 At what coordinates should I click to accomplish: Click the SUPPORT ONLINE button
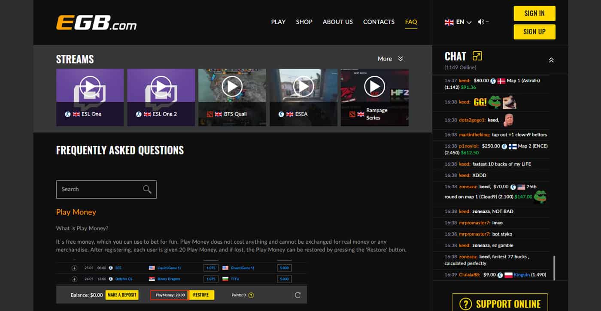500,303
